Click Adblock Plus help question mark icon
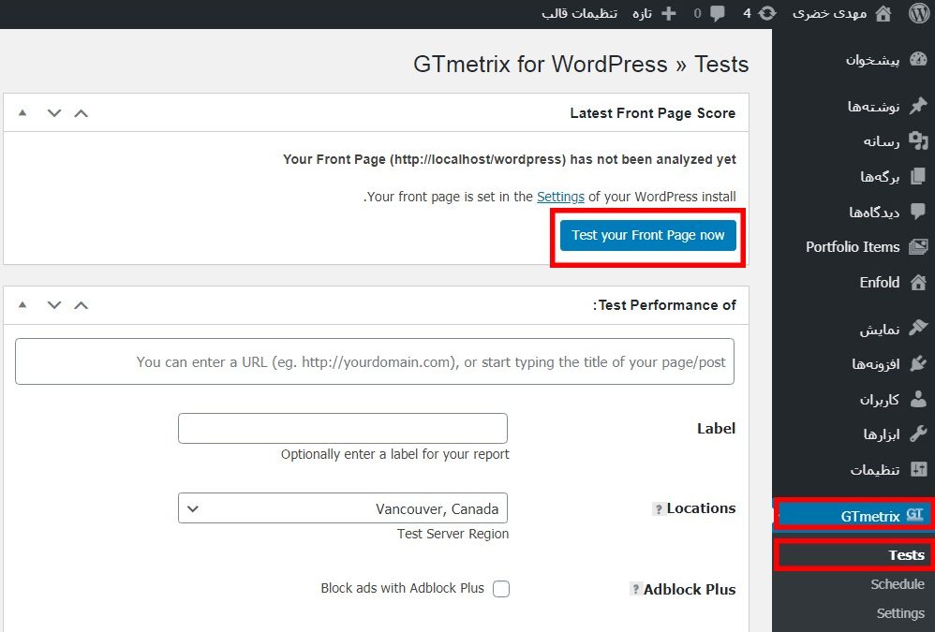Screen dimensions: 935x632 coord(635,589)
